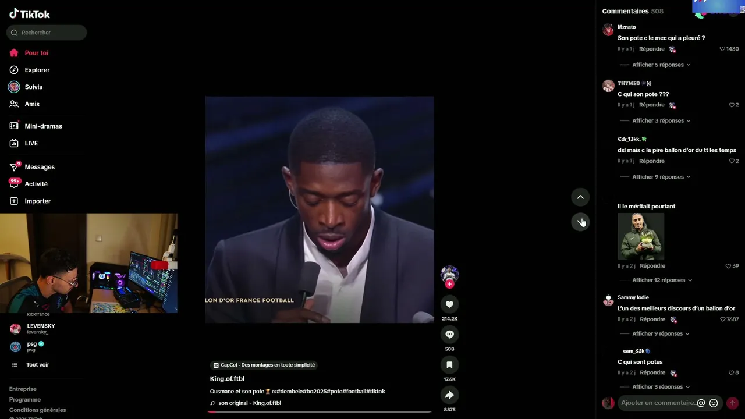Like the 'Il le méritait pourtant' comment

point(728,266)
